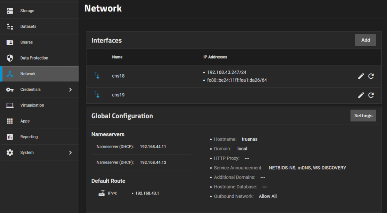Click the Data Protection shield icon
Screen dimensions: 387x213
10,58
